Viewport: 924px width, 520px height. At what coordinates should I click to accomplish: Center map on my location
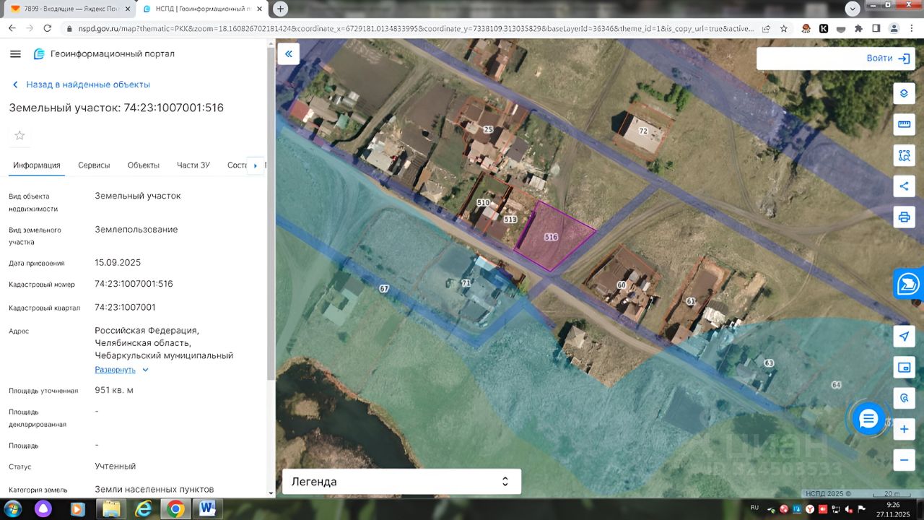coord(904,337)
